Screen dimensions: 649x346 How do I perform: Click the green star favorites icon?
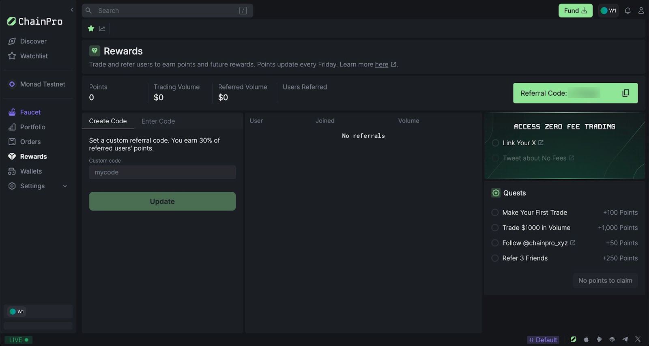(91, 28)
